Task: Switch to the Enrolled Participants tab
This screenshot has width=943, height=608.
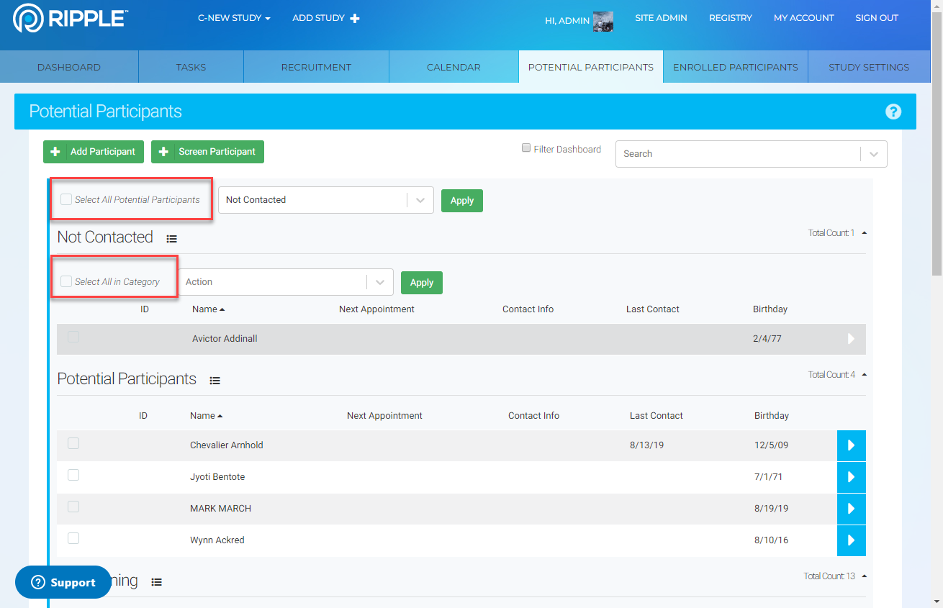Action: (735, 67)
